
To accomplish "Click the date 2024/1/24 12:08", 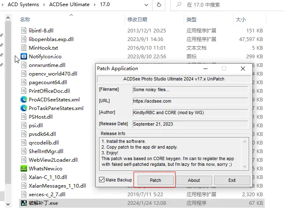I will pyautogui.click(x=147, y=203).
